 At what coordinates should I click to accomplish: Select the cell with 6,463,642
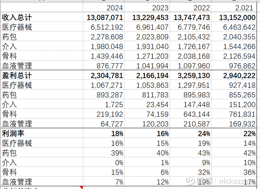234,27
